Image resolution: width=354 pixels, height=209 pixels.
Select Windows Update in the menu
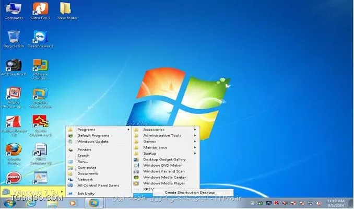pyautogui.click(x=99, y=142)
